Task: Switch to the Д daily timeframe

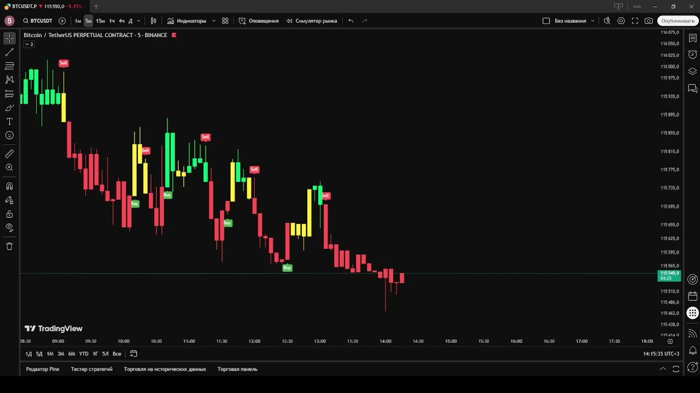Action: [x=130, y=21]
